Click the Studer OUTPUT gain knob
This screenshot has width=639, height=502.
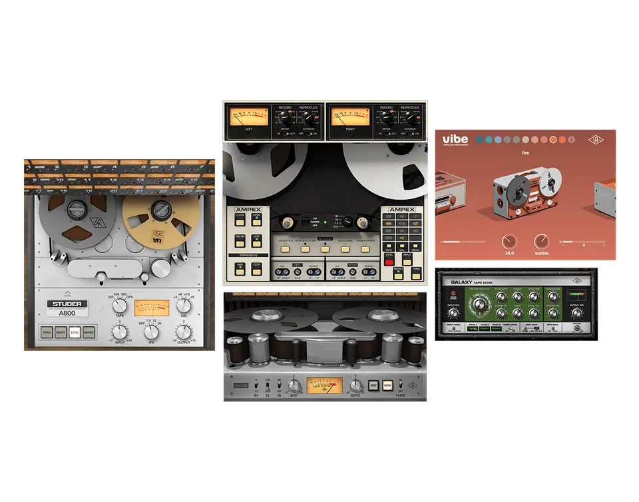[184, 332]
